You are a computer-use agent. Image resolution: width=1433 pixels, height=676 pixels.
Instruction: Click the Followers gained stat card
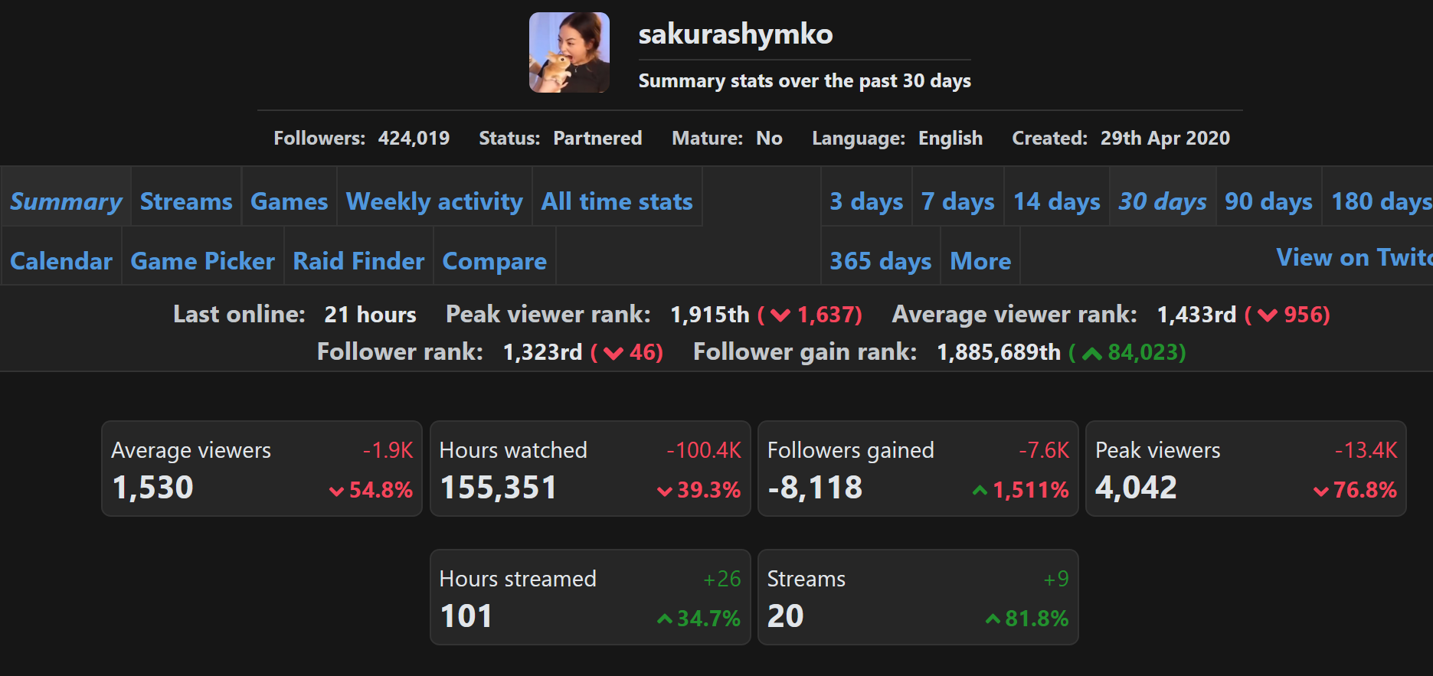pyautogui.click(x=918, y=469)
